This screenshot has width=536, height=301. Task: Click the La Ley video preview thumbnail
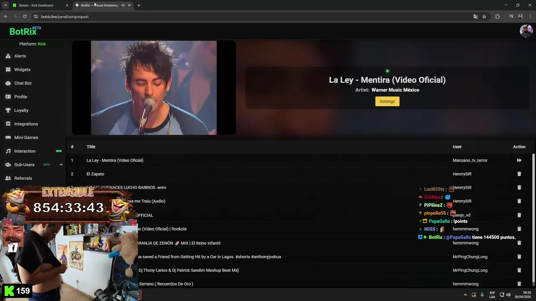154,88
